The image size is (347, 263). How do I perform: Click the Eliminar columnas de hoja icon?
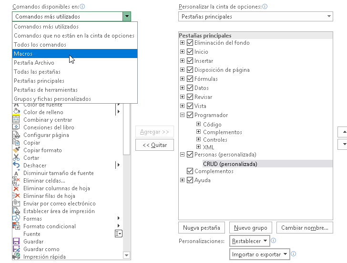tap(16, 188)
